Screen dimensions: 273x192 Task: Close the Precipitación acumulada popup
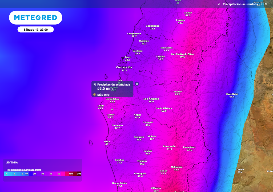click(137, 84)
